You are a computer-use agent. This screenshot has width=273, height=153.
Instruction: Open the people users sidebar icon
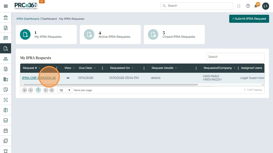pos(6,59)
